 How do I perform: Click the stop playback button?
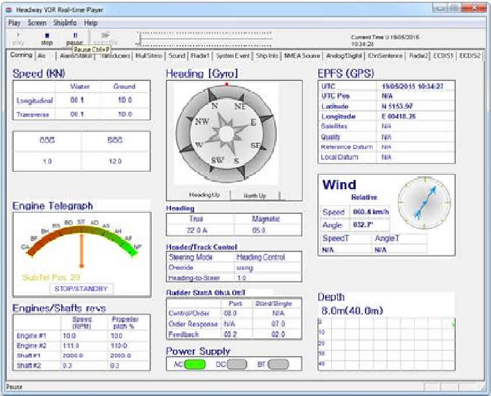(47, 39)
